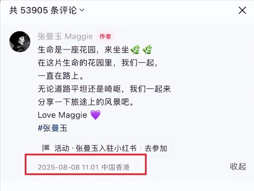Collapse the post text with 收起
254x191 pixels.
[x=238, y=166]
